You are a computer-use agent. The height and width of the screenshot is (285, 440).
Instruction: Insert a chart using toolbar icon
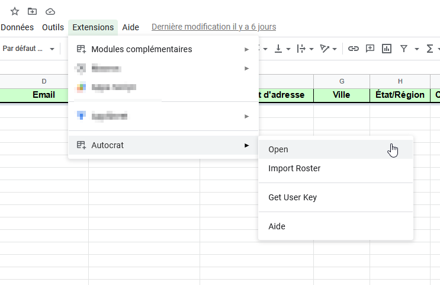(x=387, y=49)
